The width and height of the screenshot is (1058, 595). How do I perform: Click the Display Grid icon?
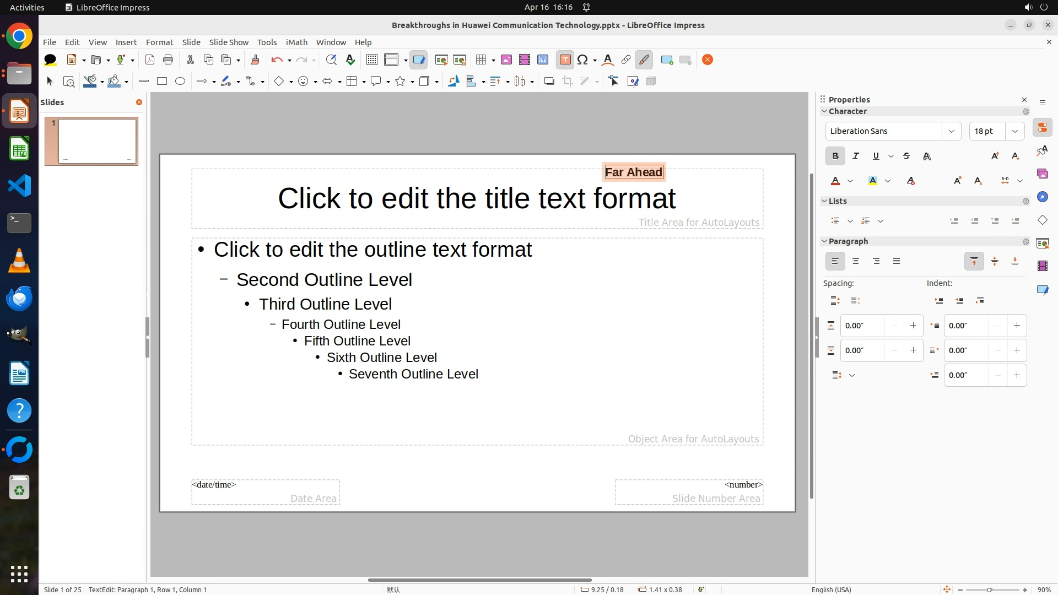372,60
